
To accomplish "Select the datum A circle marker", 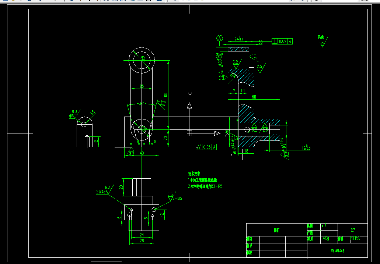I will (x=220, y=38).
